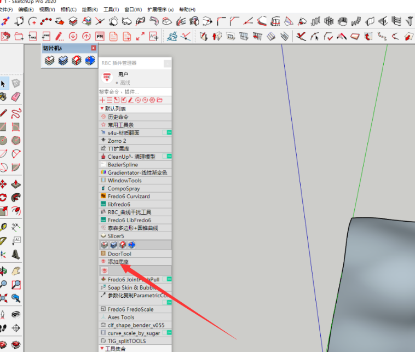415x352 pixels.
Task: Click the red folder icon in RBC manager
Action: click(159, 100)
